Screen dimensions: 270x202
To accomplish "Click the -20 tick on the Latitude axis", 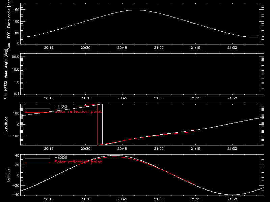I will click(x=16, y=186).
